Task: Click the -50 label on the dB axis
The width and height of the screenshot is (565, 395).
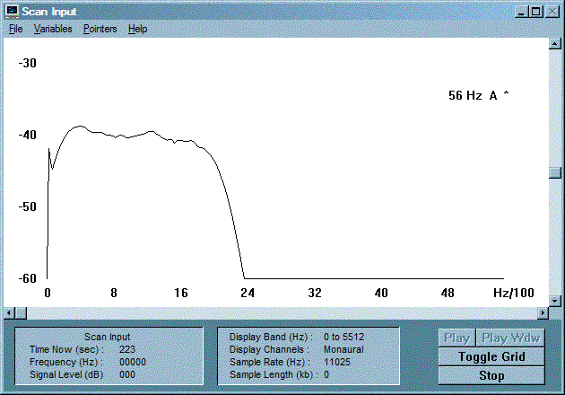Action: pyautogui.click(x=28, y=206)
